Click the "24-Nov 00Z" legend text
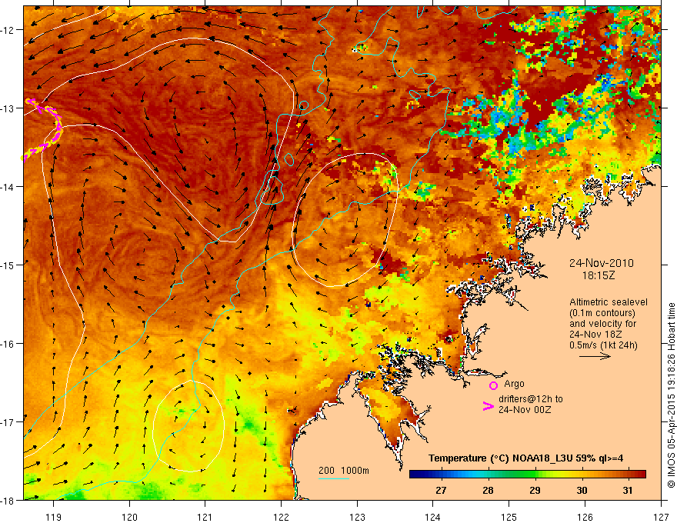 click(x=525, y=409)
